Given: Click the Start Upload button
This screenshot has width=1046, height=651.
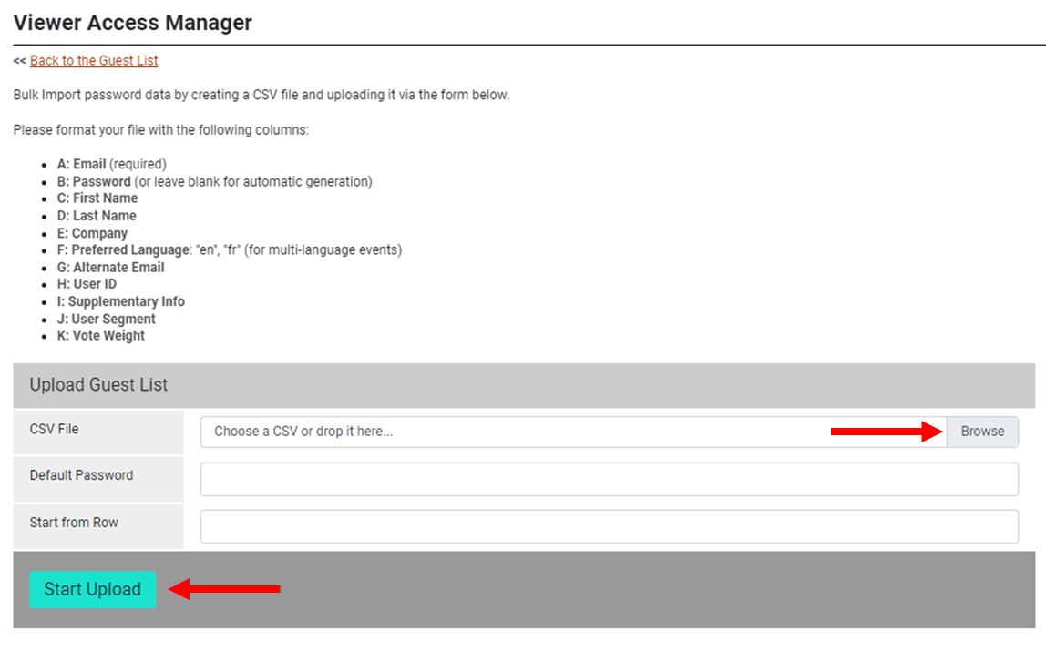Looking at the screenshot, I should (x=93, y=589).
